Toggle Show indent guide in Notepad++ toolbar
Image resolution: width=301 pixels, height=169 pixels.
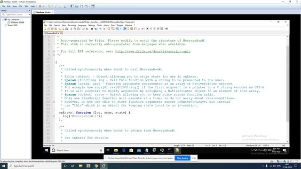click(125, 29)
